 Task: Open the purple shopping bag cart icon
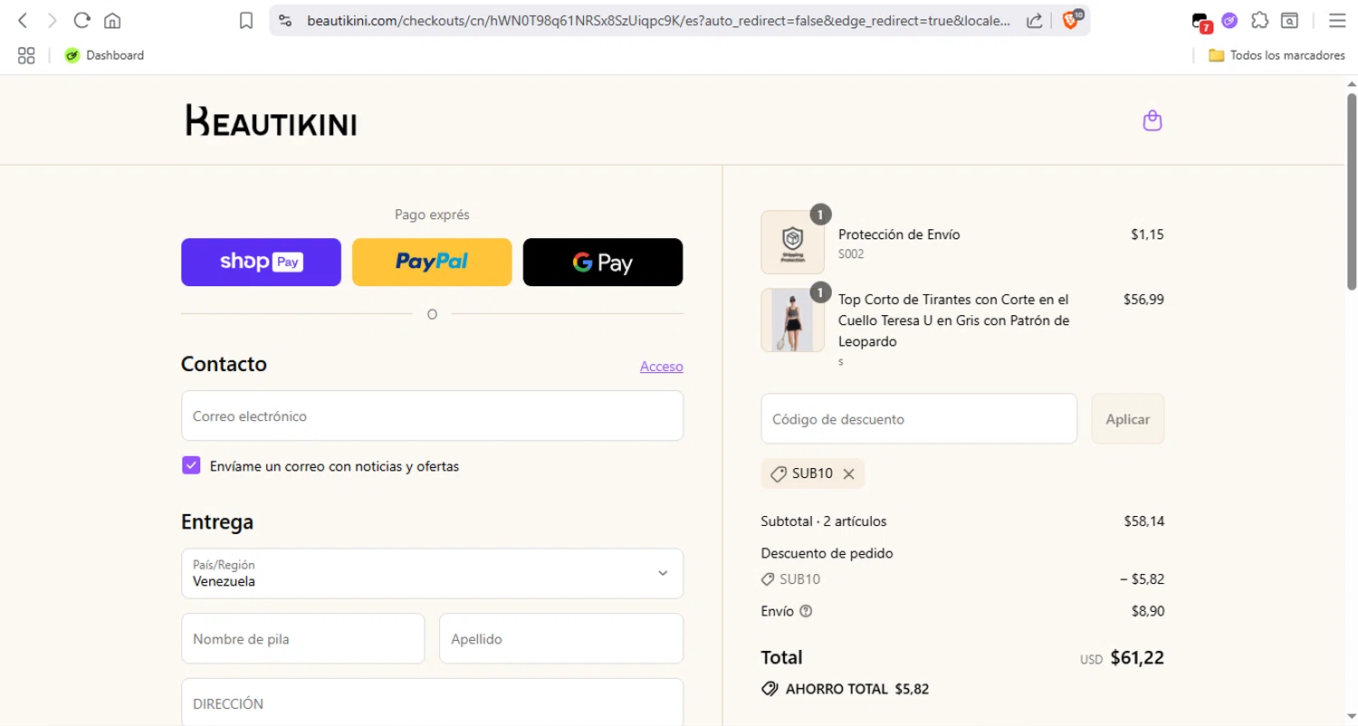click(x=1152, y=120)
